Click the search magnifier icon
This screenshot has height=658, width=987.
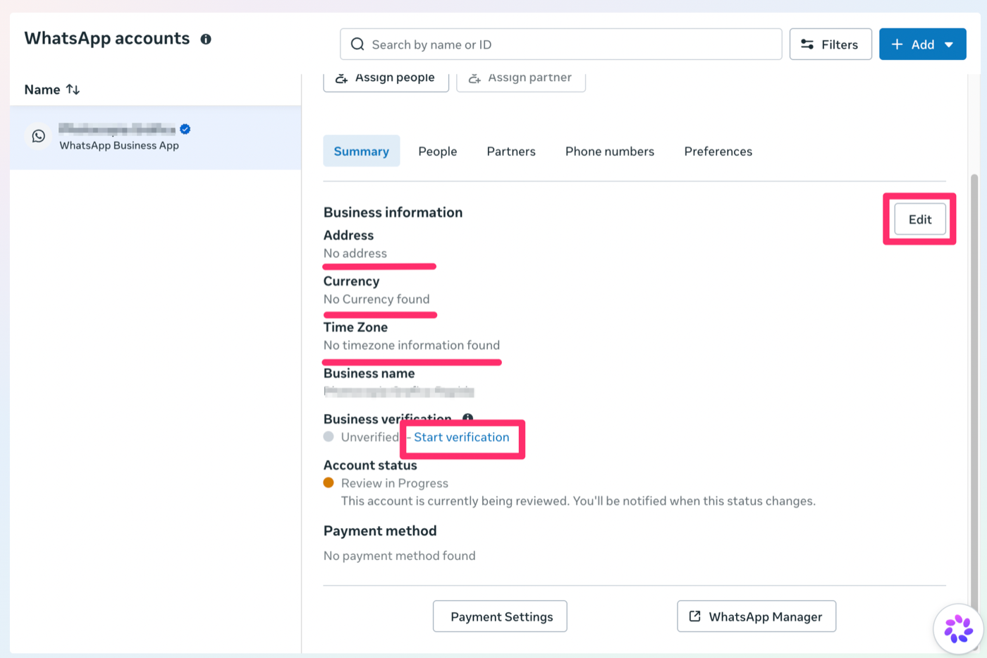(x=357, y=44)
